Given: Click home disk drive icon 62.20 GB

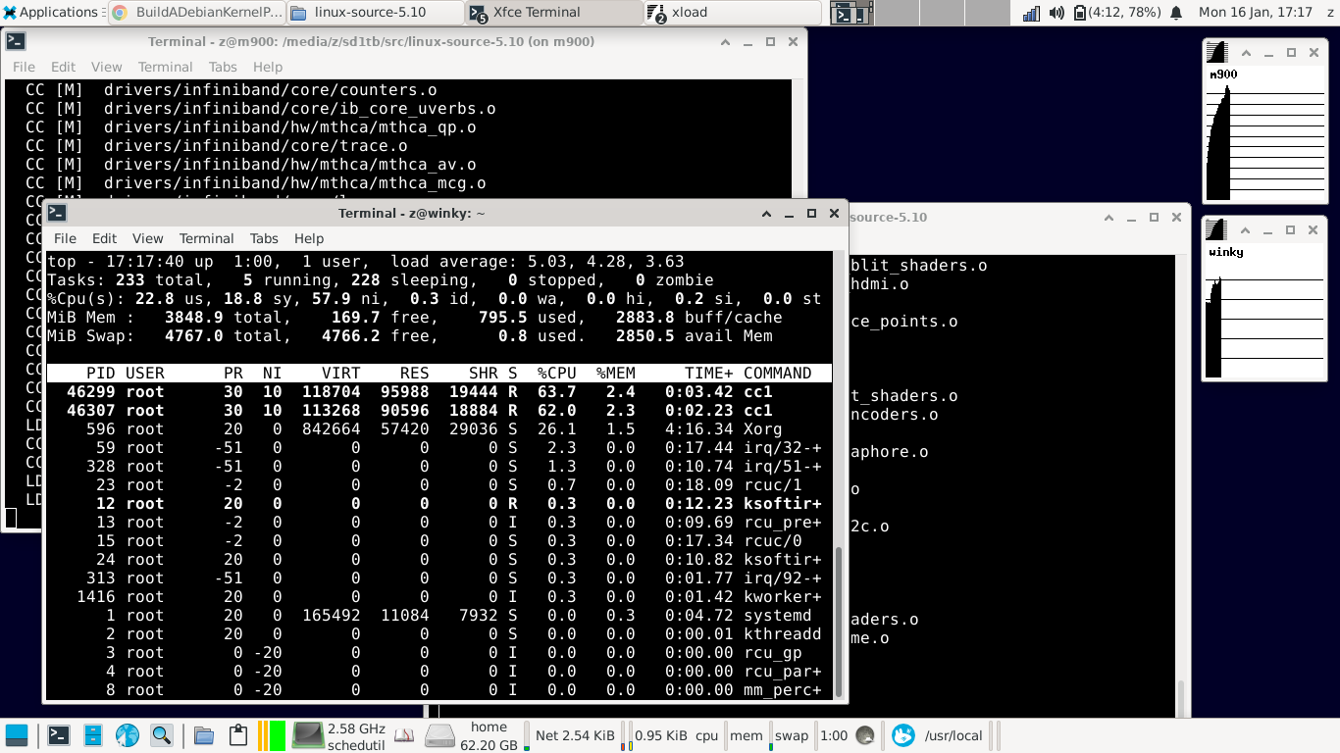Looking at the screenshot, I should pos(440,735).
